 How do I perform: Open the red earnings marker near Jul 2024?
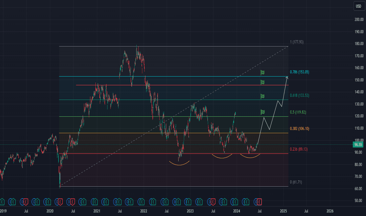pos(259,201)
